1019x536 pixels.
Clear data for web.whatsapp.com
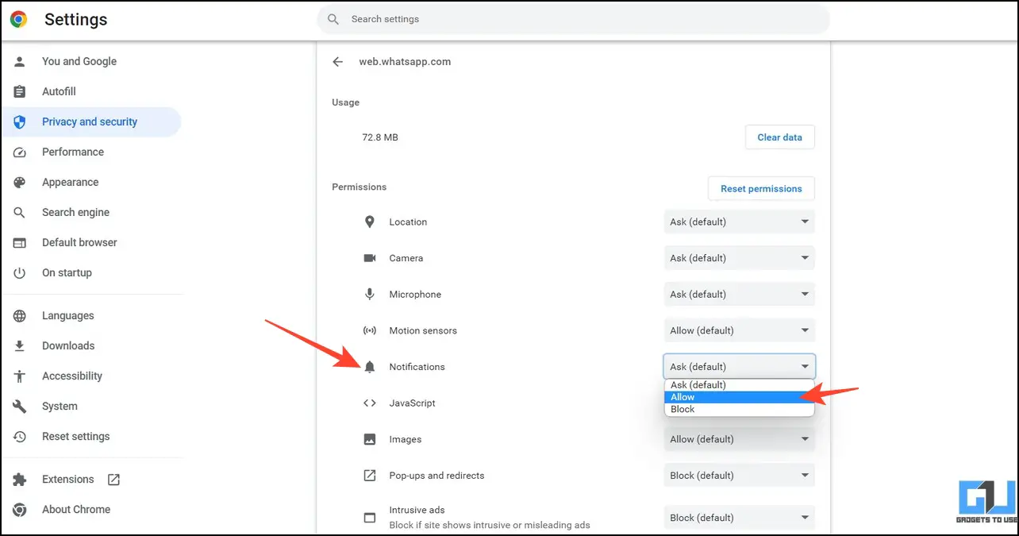pyautogui.click(x=780, y=137)
